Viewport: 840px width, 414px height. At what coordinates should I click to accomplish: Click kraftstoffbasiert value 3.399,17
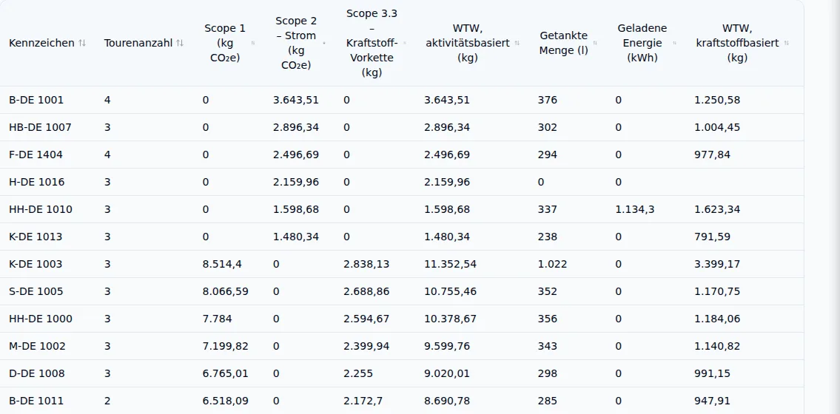coord(717,264)
